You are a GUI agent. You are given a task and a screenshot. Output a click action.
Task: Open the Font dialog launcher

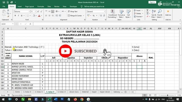43,20
